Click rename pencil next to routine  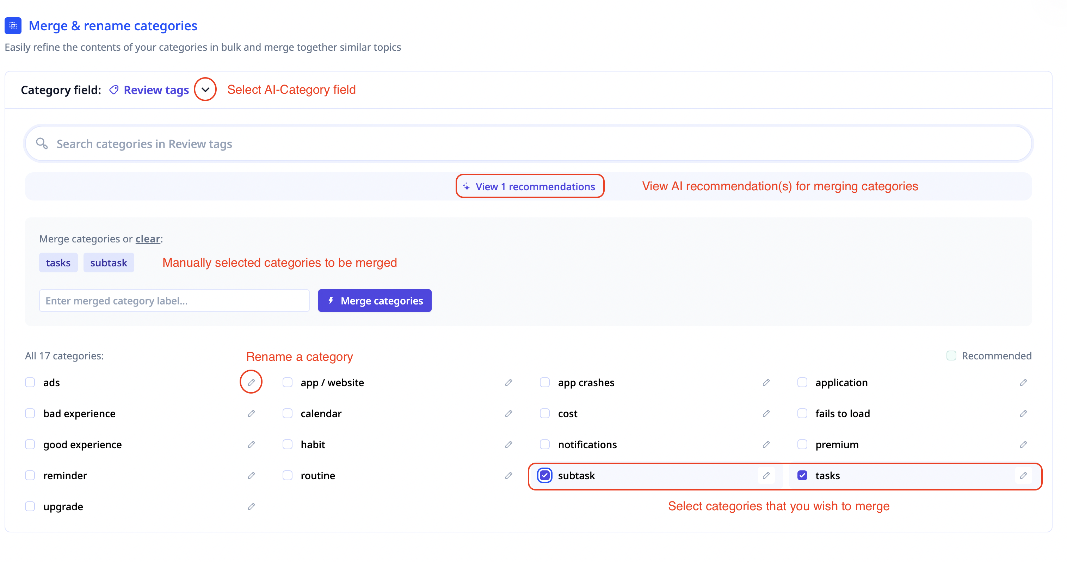(508, 475)
